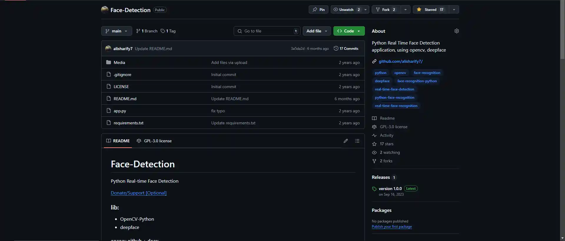
Task: Click the About settings gear icon
Action: tap(456, 31)
